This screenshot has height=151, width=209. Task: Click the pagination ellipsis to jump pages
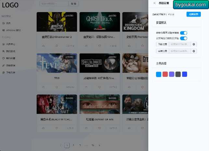tap(86, 145)
